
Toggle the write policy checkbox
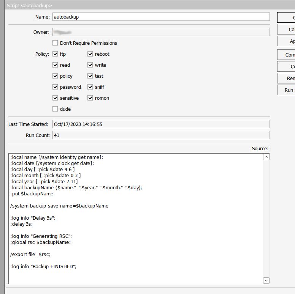[x=90, y=65]
